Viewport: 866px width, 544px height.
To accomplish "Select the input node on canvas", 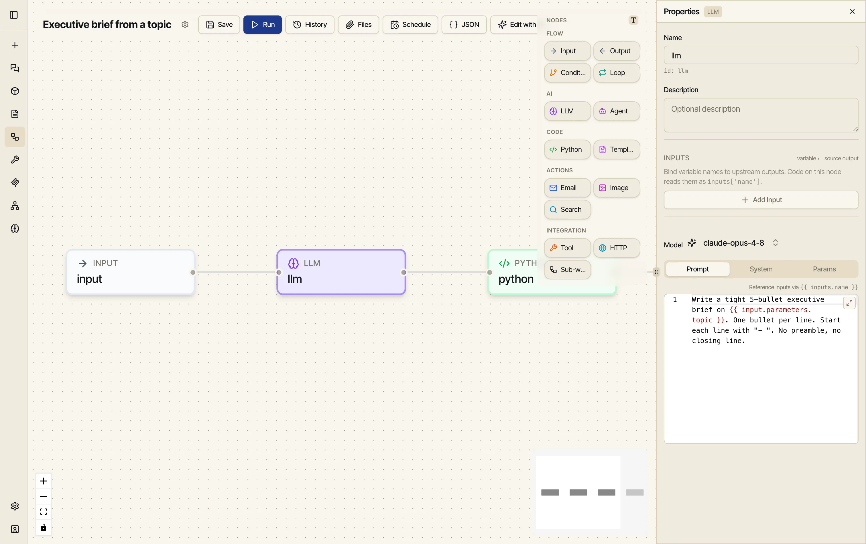I will (131, 272).
